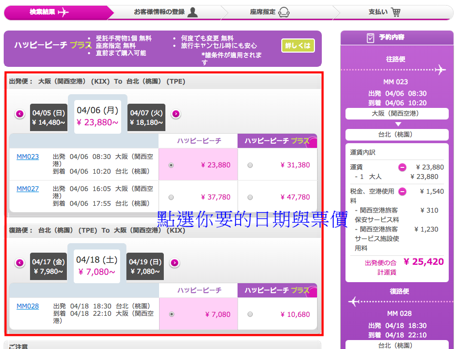Go to next return date arrow
Screen dimensions: 464x349
coord(174,263)
